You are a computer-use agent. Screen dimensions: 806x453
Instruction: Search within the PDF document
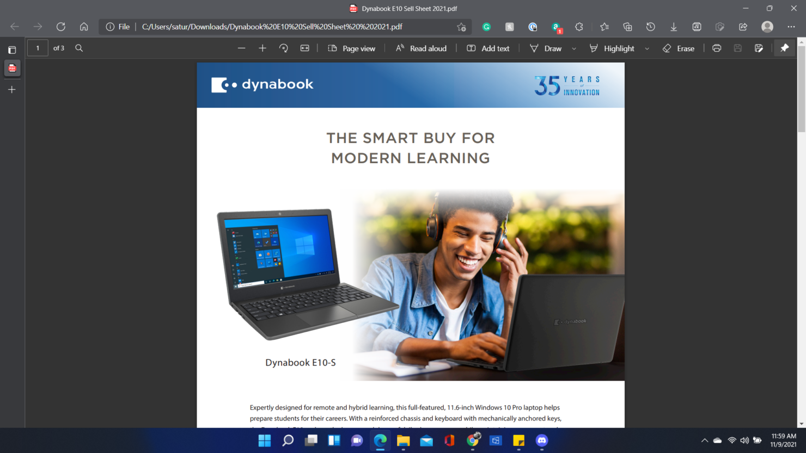(79, 48)
